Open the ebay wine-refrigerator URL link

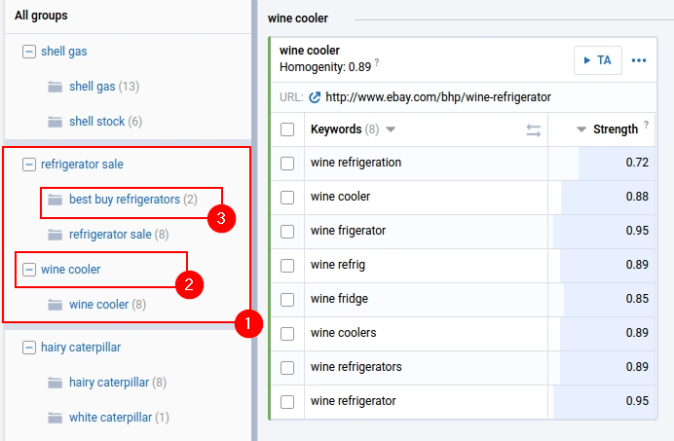click(x=438, y=97)
